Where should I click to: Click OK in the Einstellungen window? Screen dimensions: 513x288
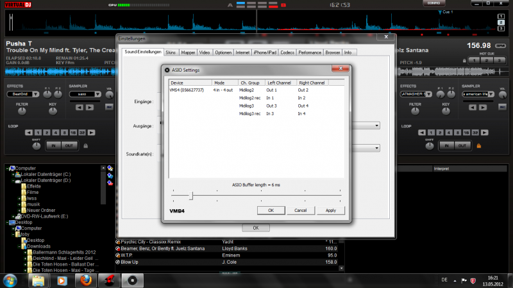256,228
